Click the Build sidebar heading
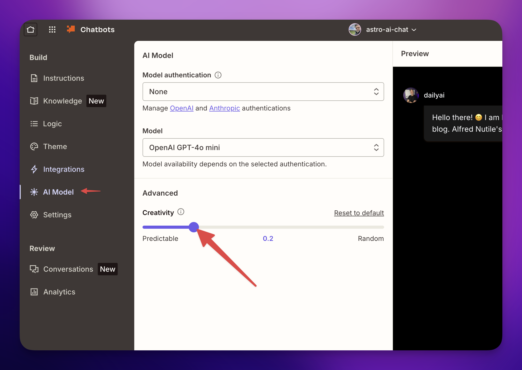The image size is (522, 370). coord(38,57)
